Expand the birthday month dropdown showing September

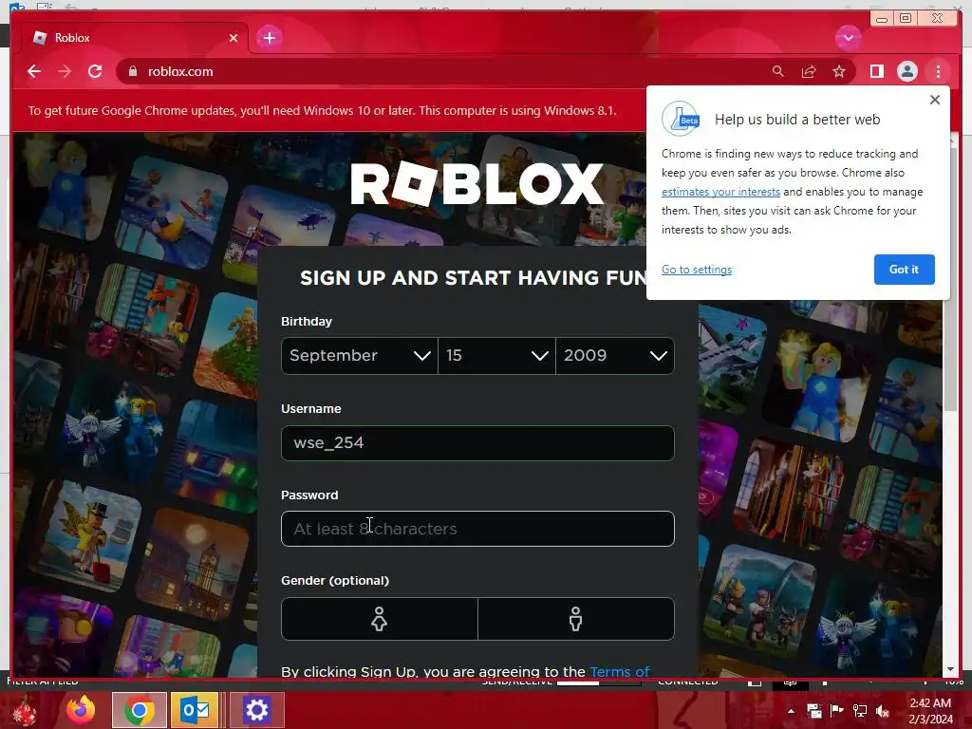point(360,356)
